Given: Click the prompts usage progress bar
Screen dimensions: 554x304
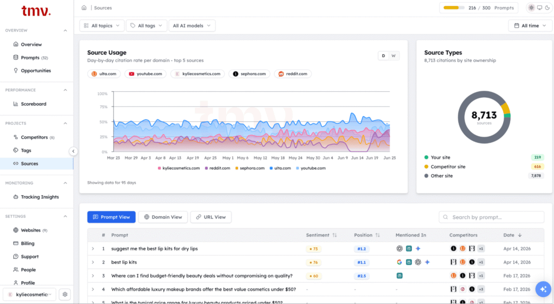Looking at the screenshot, I should [x=454, y=8].
